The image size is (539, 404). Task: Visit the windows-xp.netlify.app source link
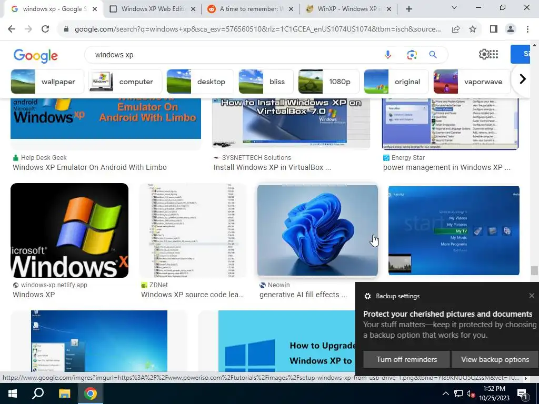tap(54, 285)
